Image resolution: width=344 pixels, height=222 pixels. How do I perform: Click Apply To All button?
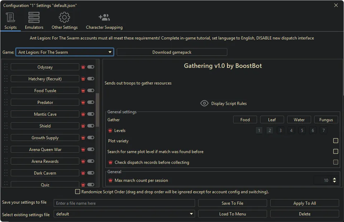(x=305, y=203)
